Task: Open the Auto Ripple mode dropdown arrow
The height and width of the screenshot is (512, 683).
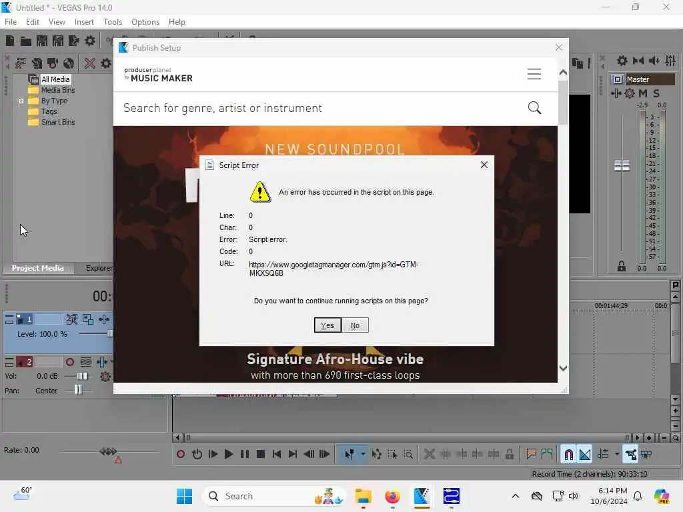Action: tap(617, 455)
